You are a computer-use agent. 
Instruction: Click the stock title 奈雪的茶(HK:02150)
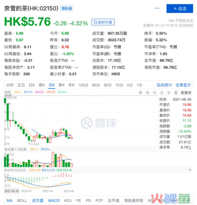coord(31,8)
